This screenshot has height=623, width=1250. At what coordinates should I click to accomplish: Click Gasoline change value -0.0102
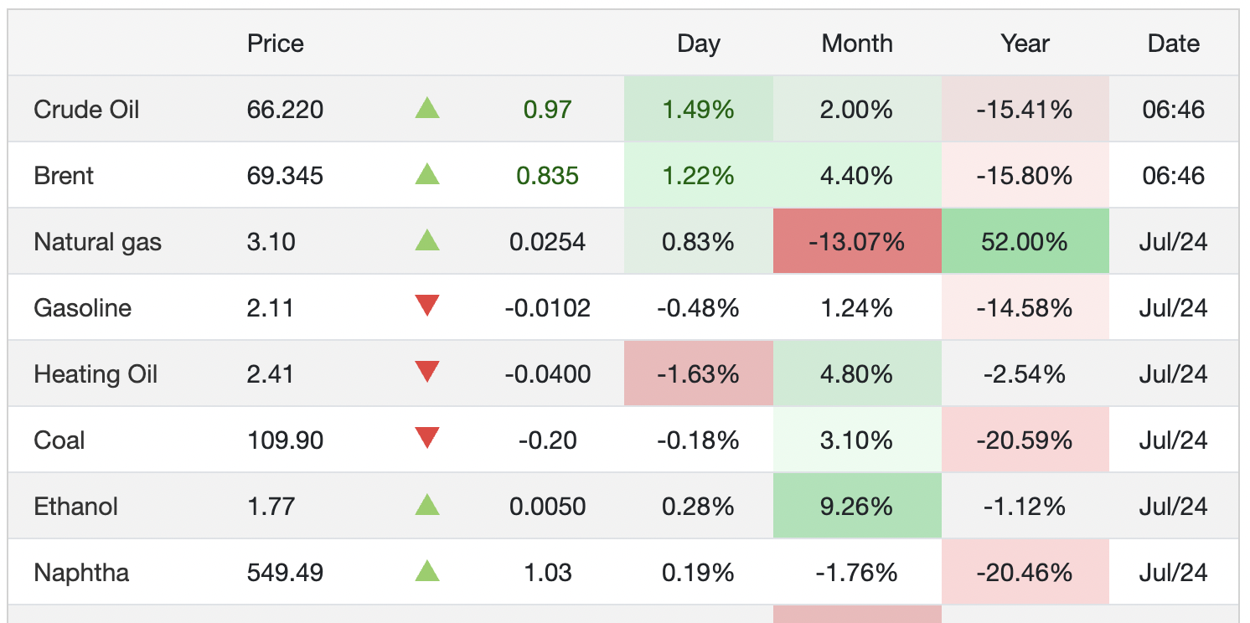point(548,308)
